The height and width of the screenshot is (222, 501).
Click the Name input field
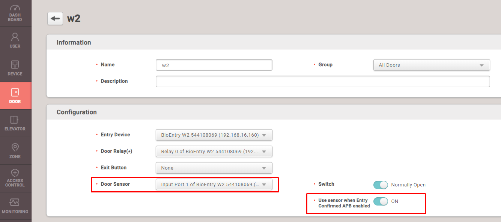[x=214, y=65]
